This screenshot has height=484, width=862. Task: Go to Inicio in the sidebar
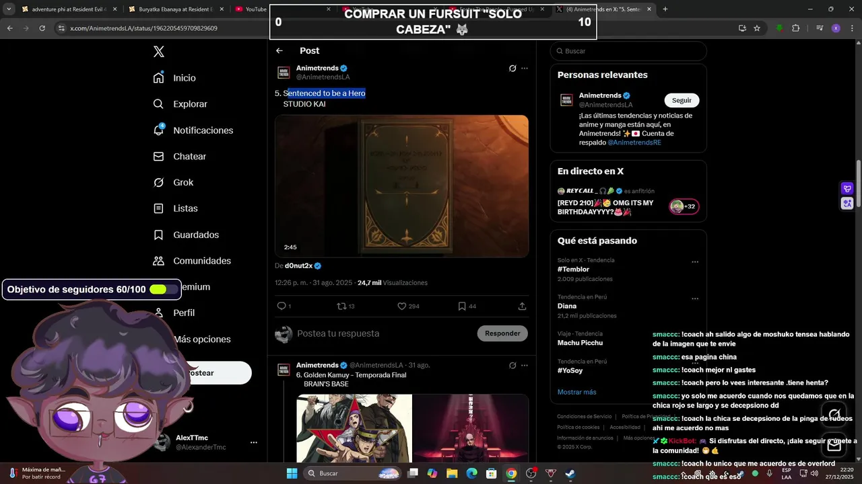pos(175,78)
